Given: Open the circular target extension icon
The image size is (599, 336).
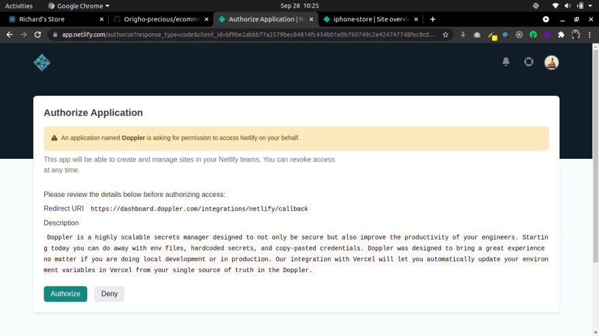Looking at the screenshot, I should [x=519, y=35].
